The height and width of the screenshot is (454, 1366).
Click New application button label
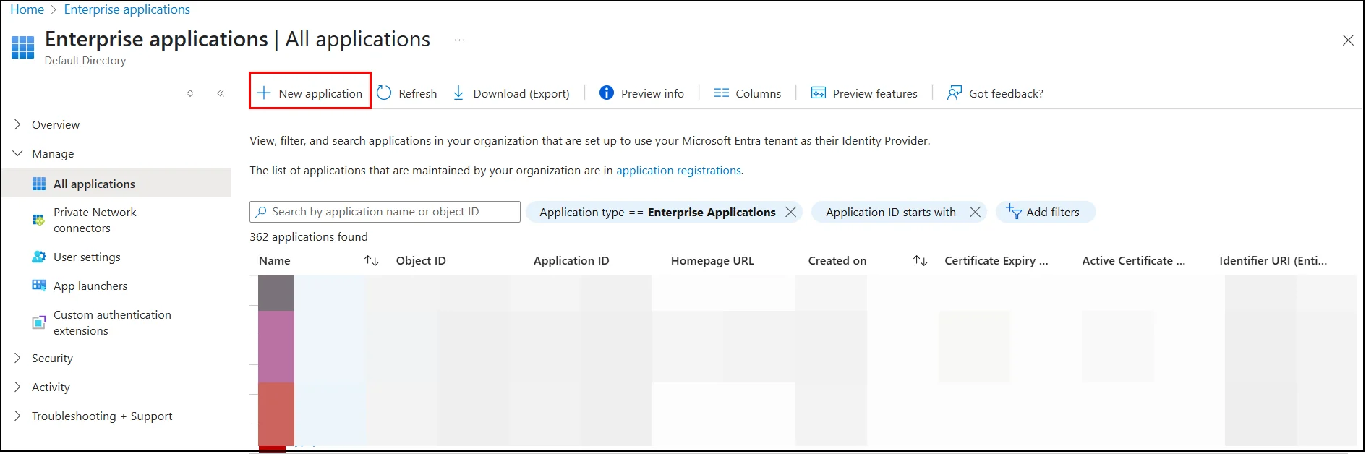pos(320,93)
